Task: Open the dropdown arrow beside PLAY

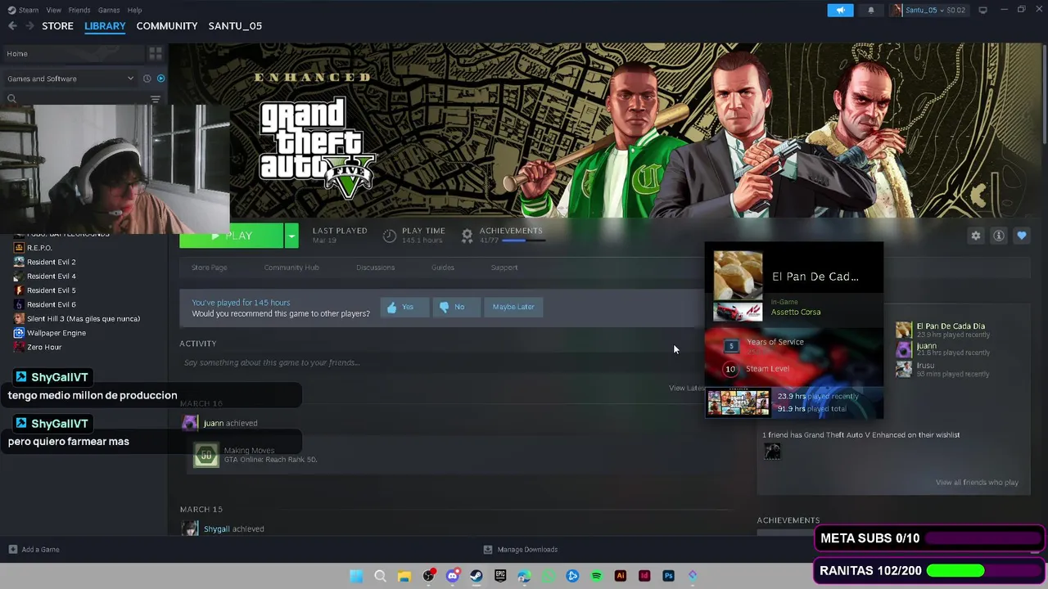Action: tap(291, 236)
